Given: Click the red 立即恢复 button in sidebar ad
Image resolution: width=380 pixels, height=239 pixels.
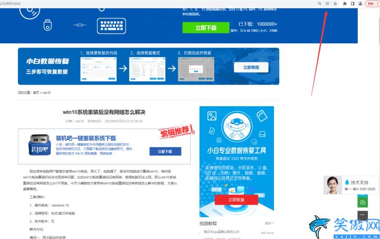Looking at the screenshot, I should 236,200.
